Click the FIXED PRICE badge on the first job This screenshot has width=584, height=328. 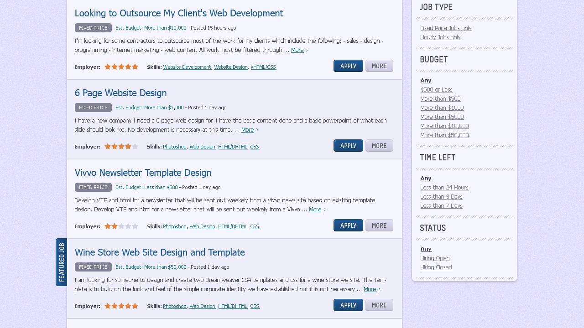(x=93, y=28)
